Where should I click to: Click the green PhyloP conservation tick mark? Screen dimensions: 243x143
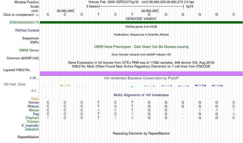131,87
